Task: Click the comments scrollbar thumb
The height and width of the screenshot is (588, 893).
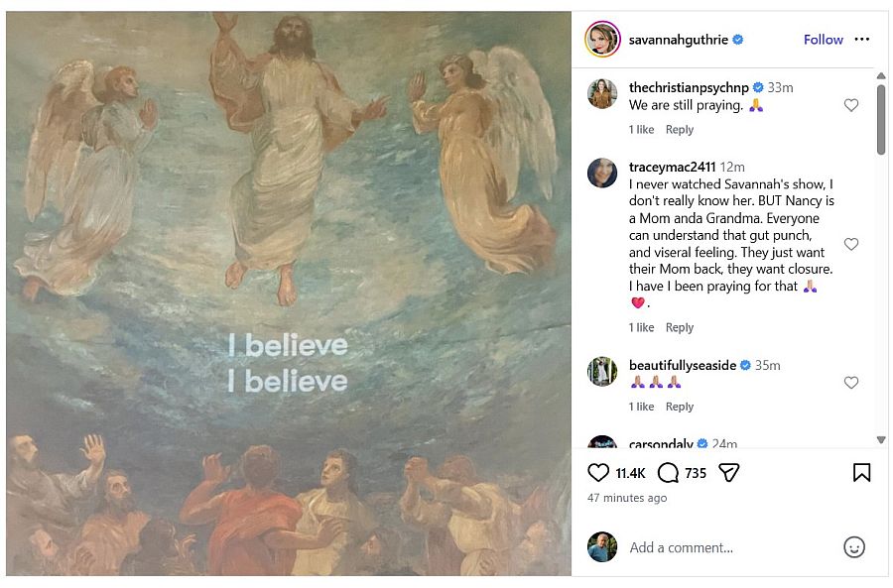Action: (x=881, y=118)
